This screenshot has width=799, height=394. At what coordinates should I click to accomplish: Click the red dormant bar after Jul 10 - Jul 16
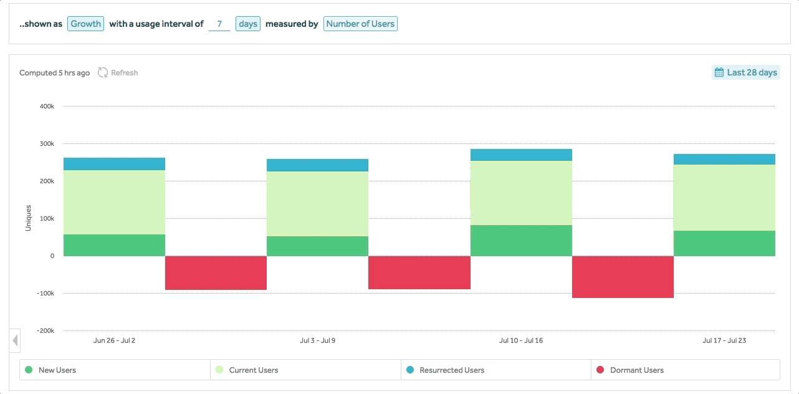pyautogui.click(x=623, y=277)
